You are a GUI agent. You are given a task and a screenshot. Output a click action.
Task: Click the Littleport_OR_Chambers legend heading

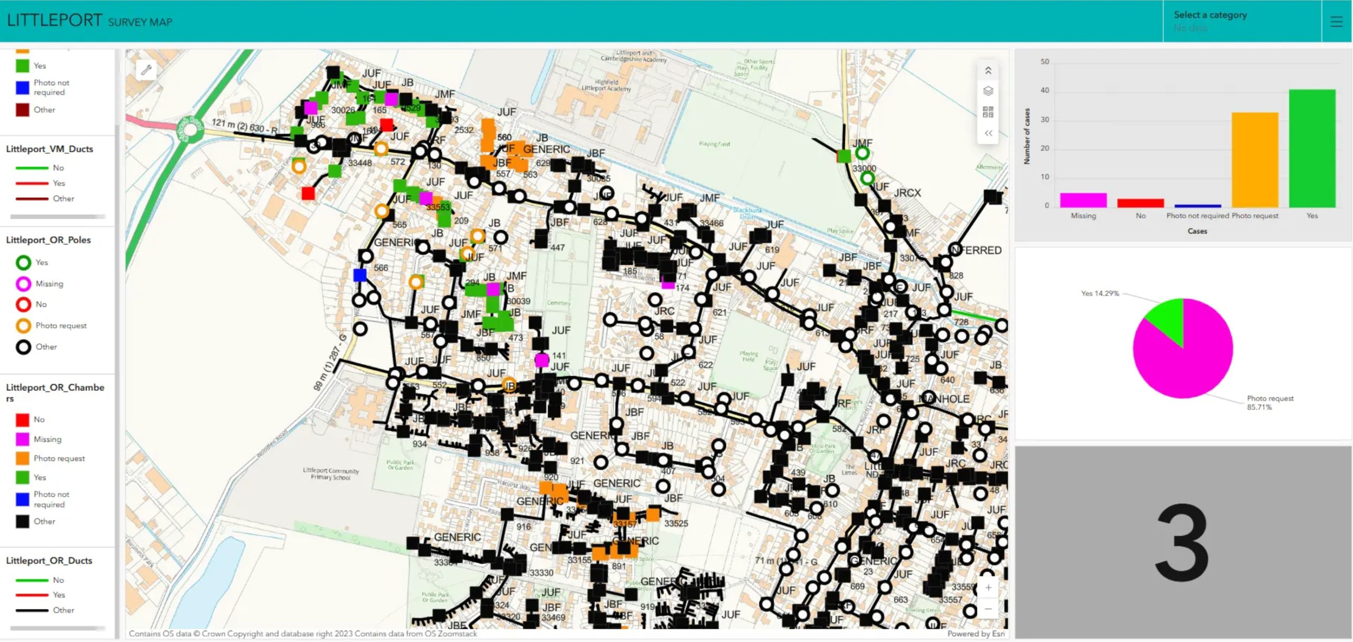click(x=55, y=393)
